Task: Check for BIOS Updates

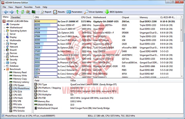Action: (114, 12)
